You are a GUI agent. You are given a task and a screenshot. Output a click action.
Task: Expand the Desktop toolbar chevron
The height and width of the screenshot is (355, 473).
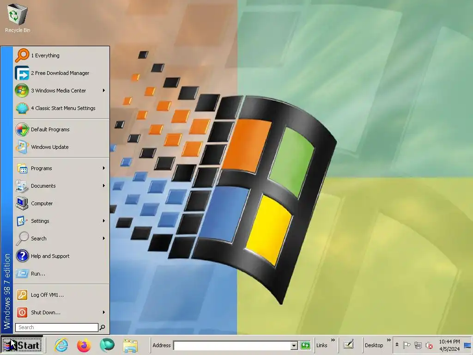389,340
